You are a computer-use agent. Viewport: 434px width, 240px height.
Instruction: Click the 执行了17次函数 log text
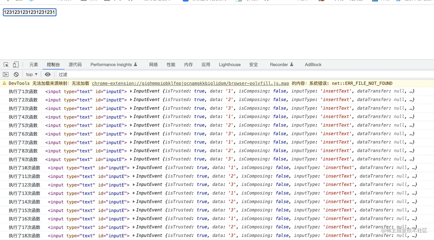tap(24, 227)
